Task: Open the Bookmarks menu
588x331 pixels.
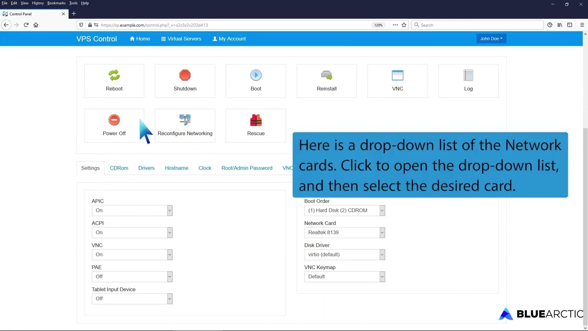Action: [57, 3]
